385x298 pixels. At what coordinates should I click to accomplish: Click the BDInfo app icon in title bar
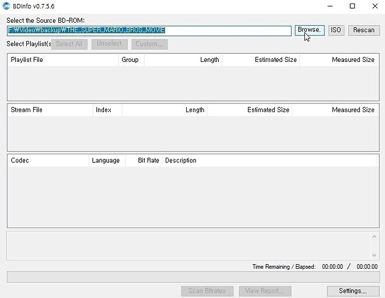point(6,6)
